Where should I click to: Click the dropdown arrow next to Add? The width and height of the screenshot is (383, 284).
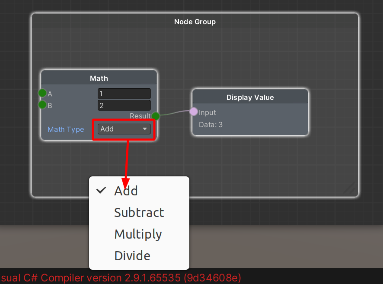coord(145,129)
